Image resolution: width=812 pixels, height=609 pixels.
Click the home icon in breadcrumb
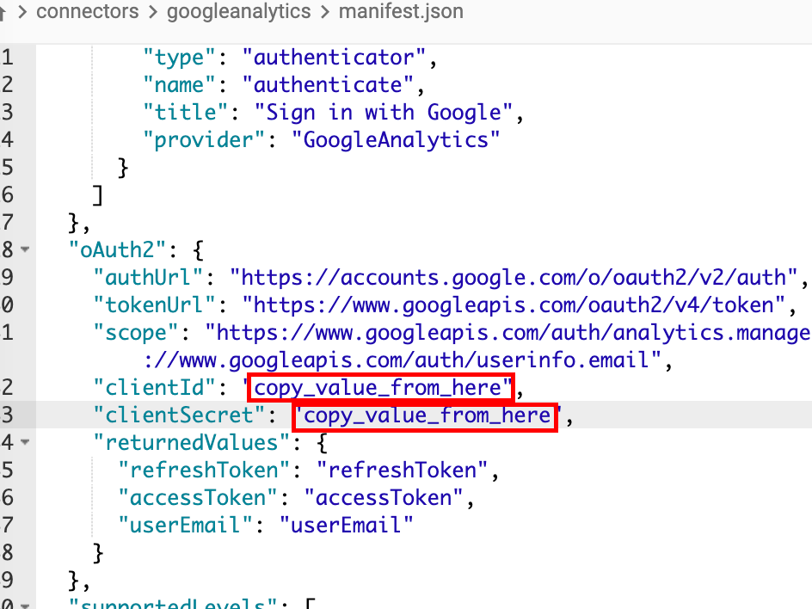coord(4,12)
